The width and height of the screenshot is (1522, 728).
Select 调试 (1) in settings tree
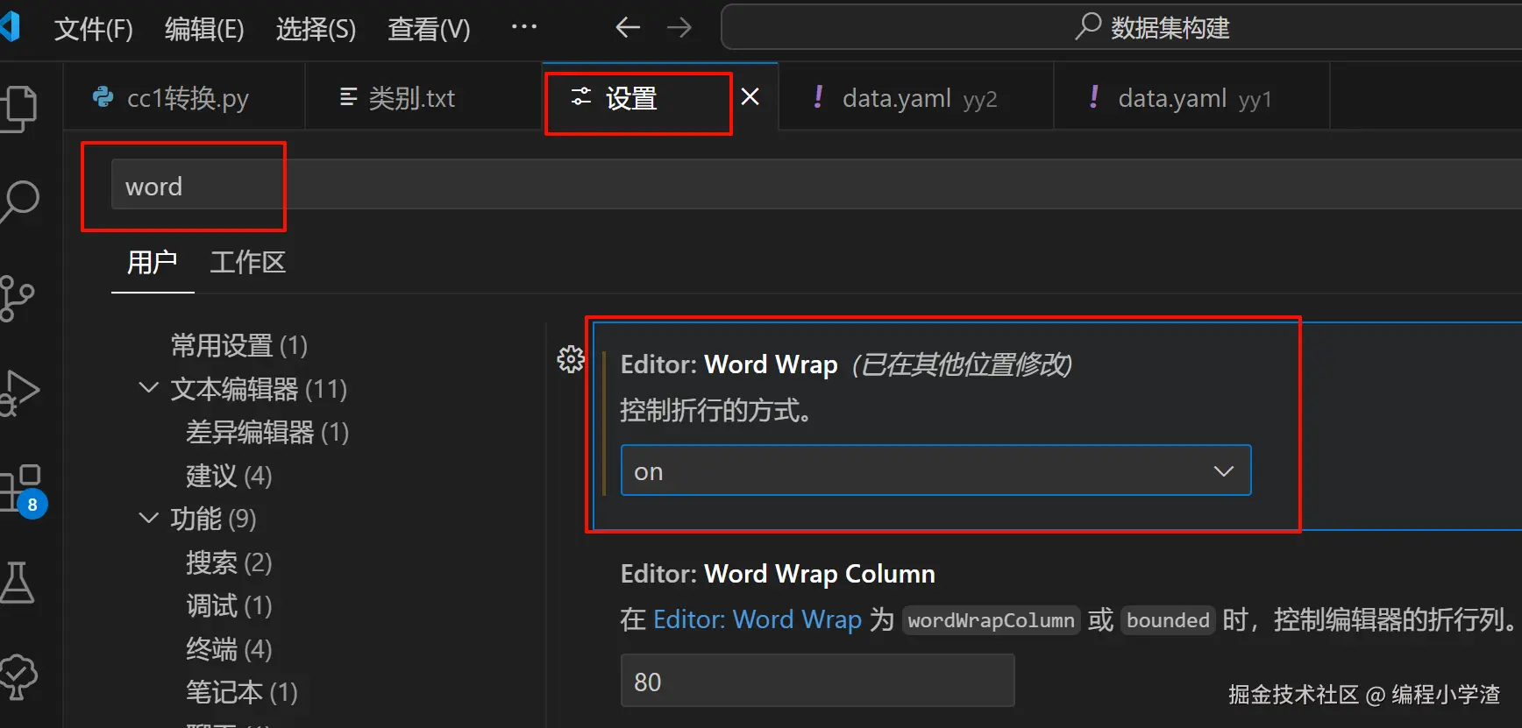tap(229, 605)
